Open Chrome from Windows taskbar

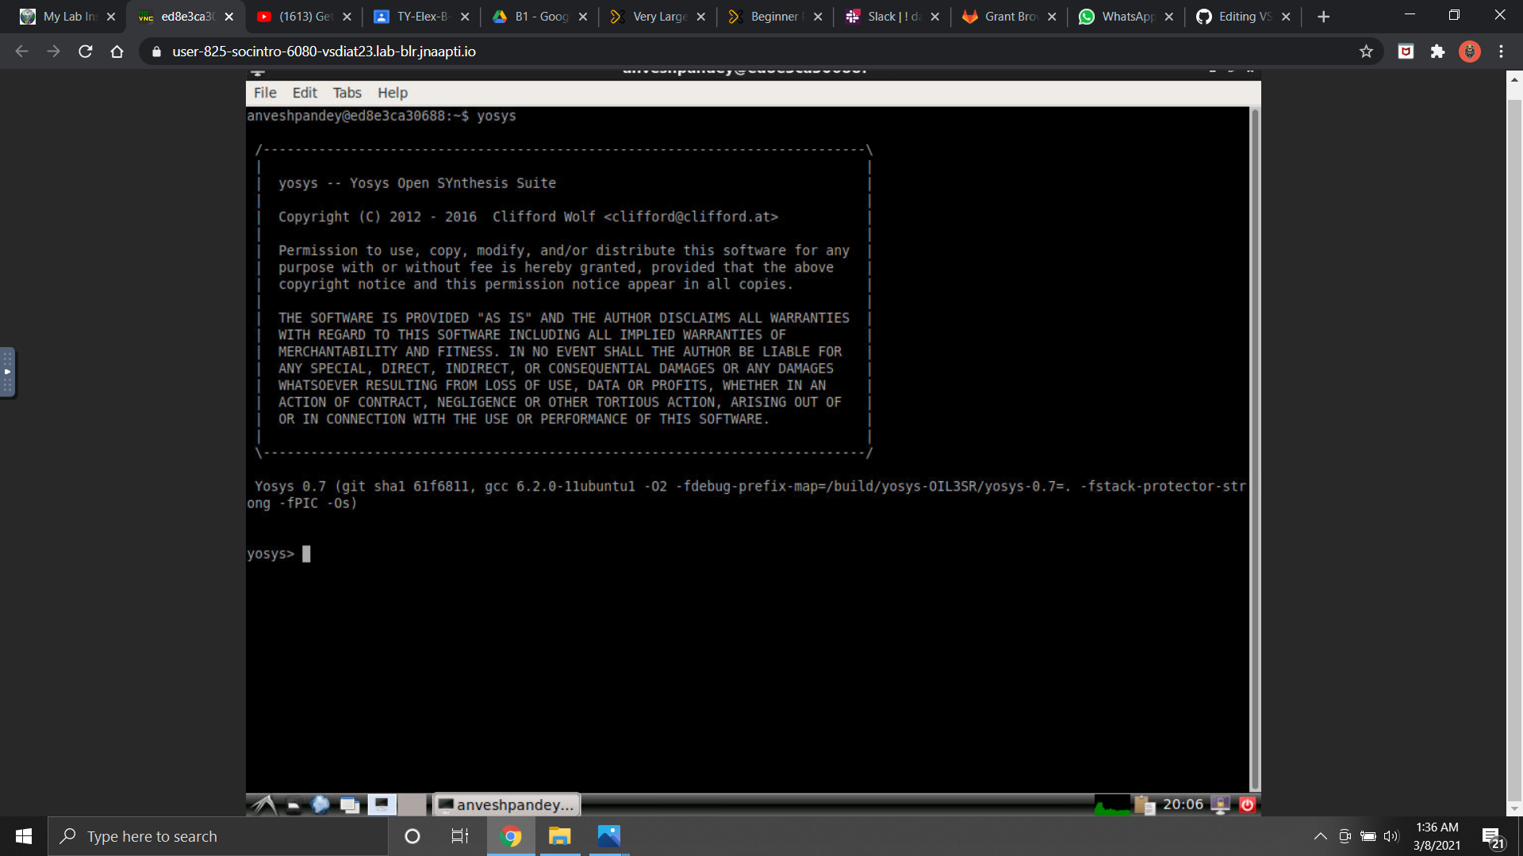(511, 836)
